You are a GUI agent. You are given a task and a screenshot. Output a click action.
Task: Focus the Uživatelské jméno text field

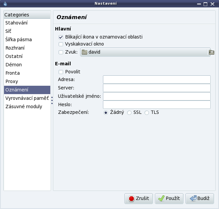(x=157, y=96)
